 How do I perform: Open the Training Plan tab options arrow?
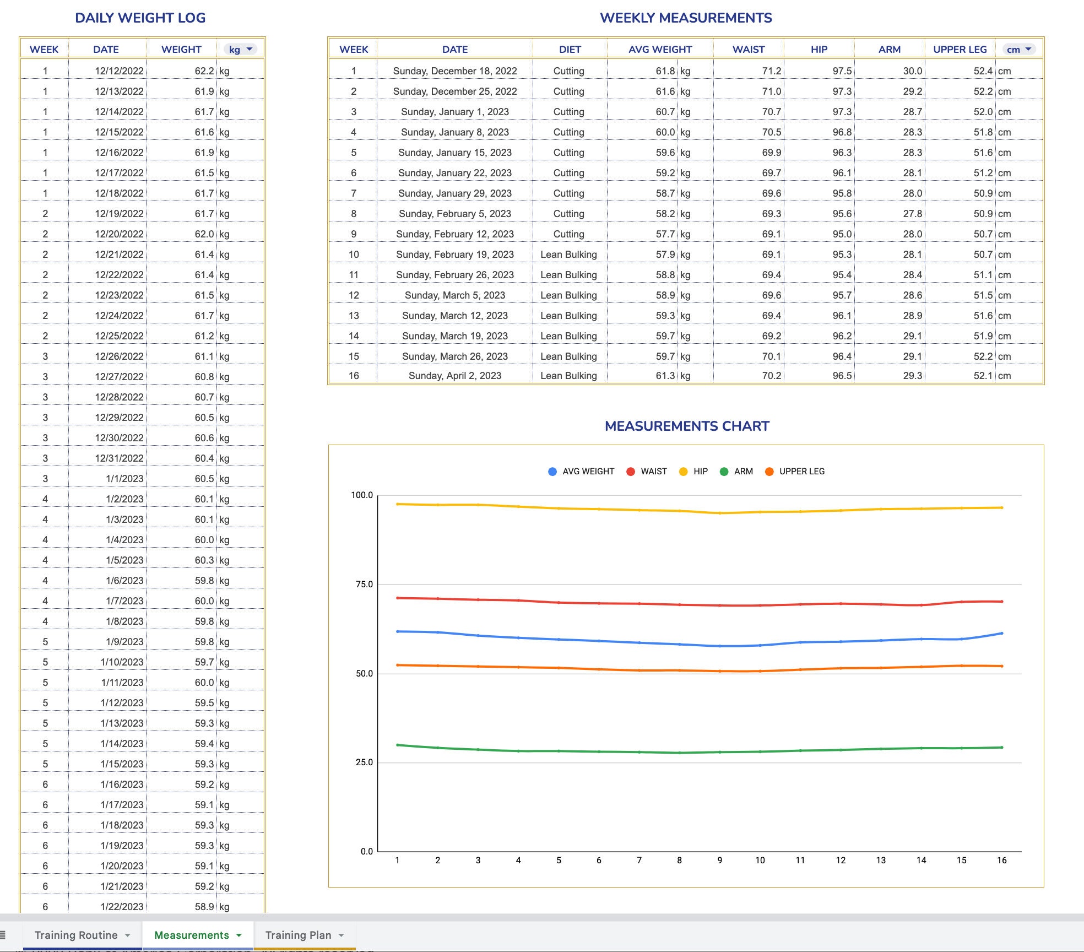(x=340, y=935)
